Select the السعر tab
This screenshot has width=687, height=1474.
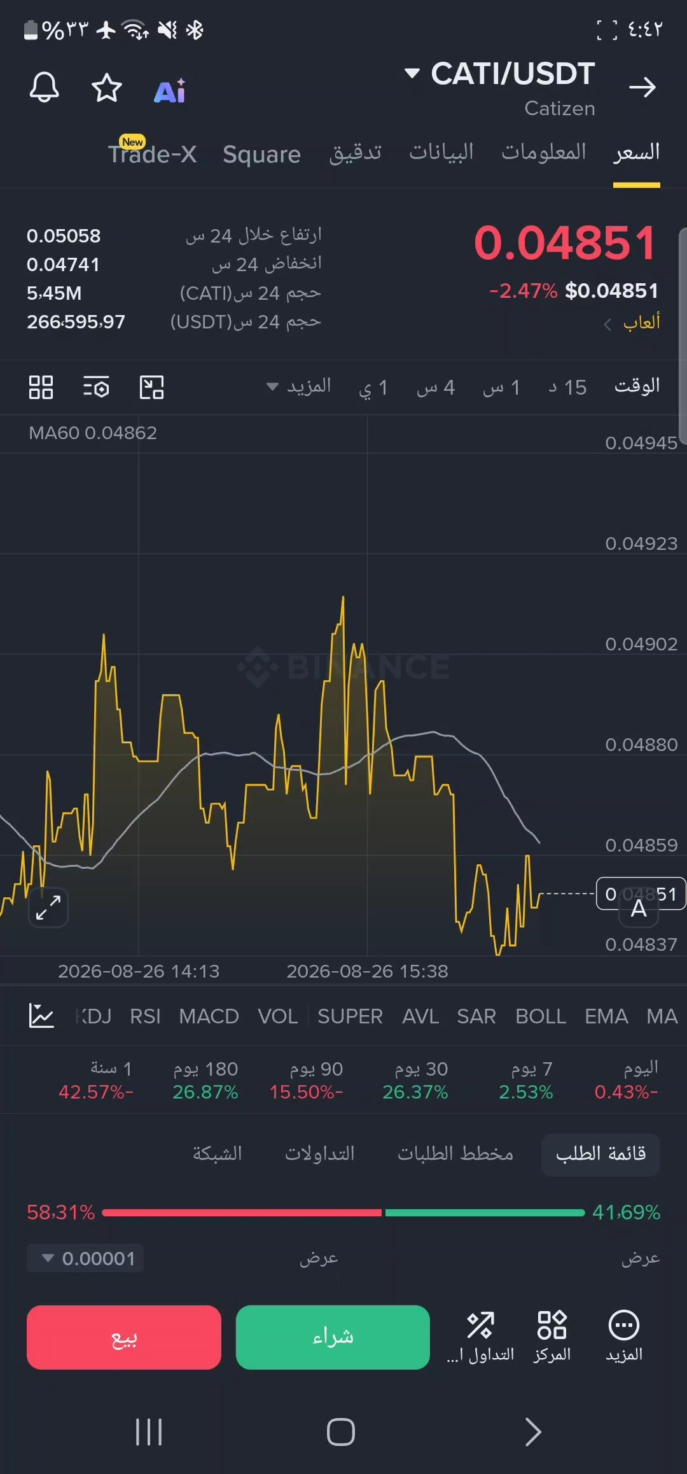coord(637,152)
